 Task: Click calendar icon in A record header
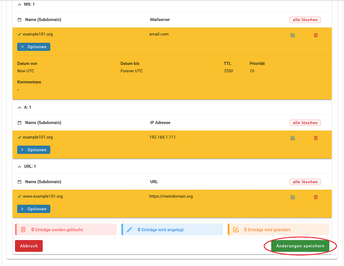19,123
